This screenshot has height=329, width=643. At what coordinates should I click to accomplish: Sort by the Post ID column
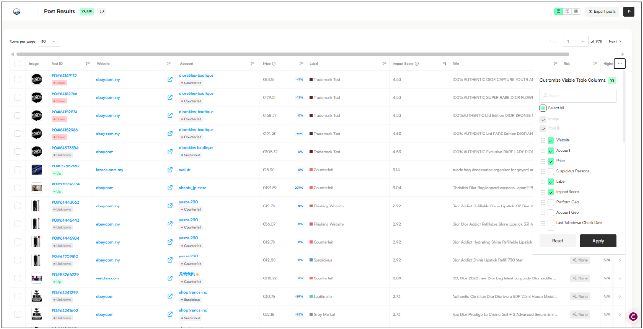[x=88, y=64]
